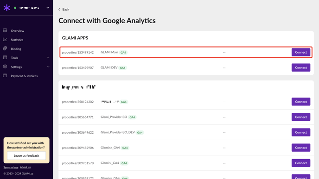319x179 pixels.
Task: Go to Payment & invoices menu
Action: click(24, 76)
